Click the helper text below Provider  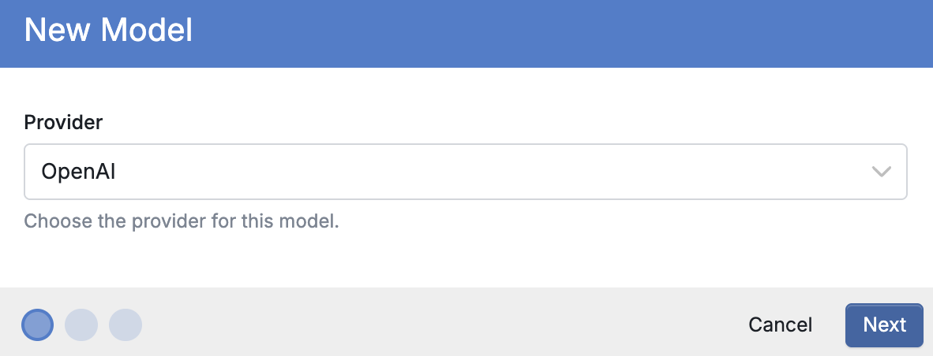click(182, 221)
